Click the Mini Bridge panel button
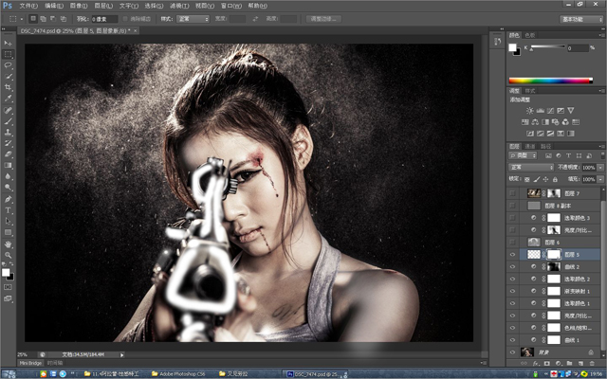 [31, 362]
